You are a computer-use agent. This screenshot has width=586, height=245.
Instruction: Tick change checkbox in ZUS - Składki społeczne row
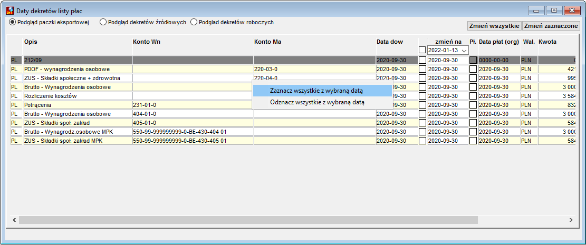click(x=422, y=78)
